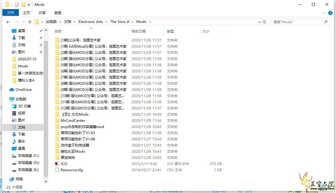Open the address bar history dropdown
The image size is (336, 193).
point(260,22)
